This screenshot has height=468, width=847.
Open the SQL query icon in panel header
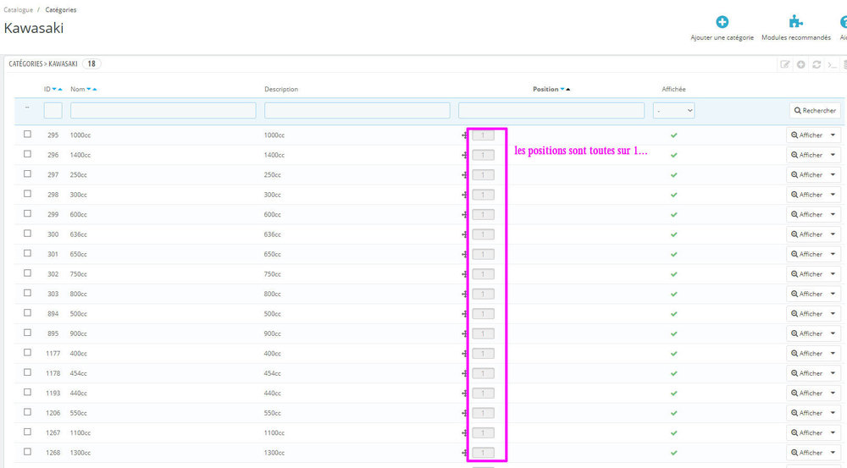point(832,65)
